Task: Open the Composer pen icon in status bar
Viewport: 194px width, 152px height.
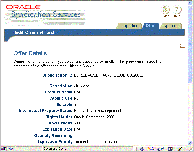Action: (180, 149)
